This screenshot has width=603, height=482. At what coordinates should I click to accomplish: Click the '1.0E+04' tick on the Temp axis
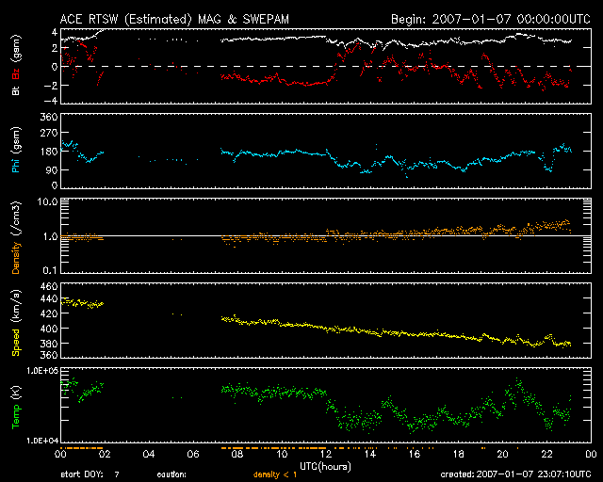[42, 440]
